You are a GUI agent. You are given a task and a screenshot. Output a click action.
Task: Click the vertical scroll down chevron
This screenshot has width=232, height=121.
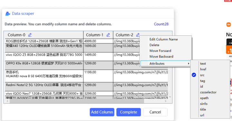(170, 97)
